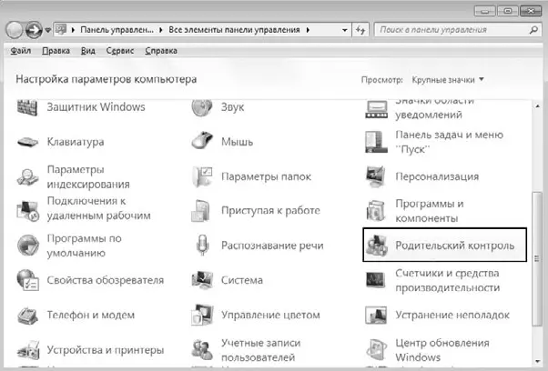The image size is (548, 371).
Task: Expand the arrow after Все элементы панели управления
Action: [308, 30]
